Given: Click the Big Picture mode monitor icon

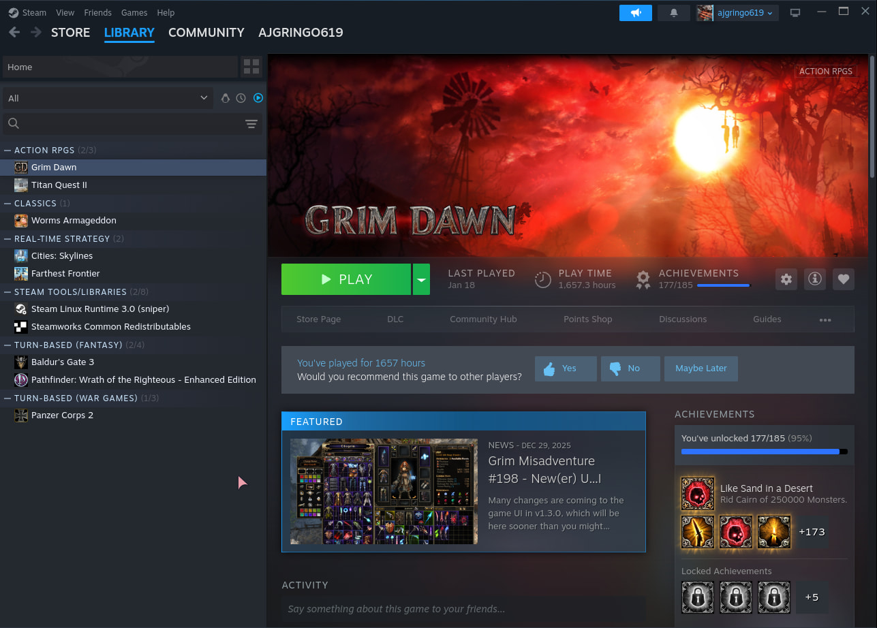Looking at the screenshot, I should (795, 13).
